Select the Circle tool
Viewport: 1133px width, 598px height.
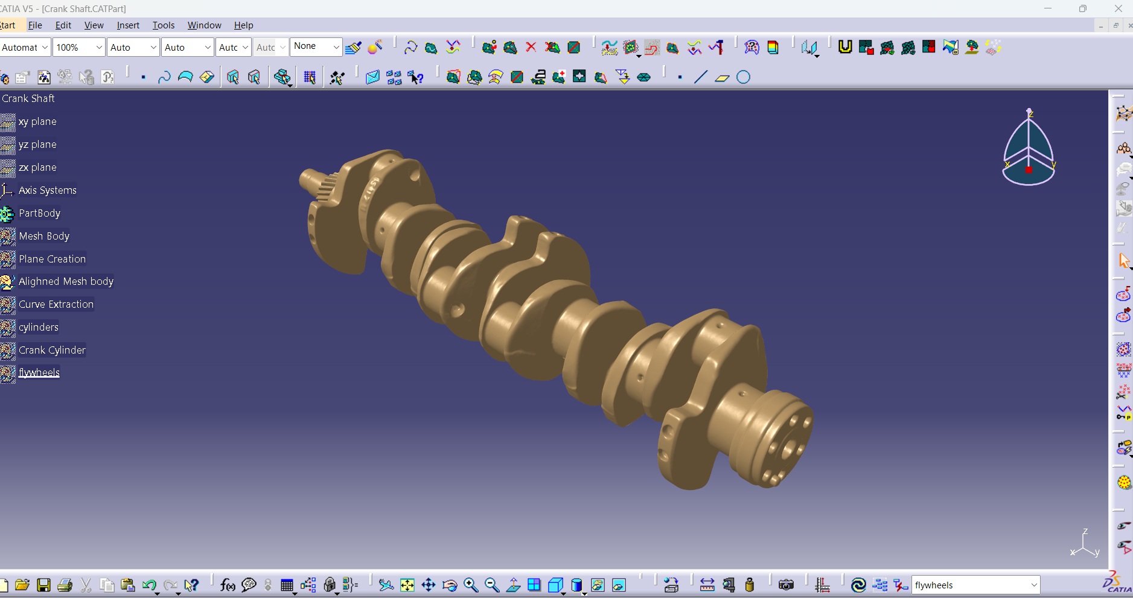(x=743, y=77)
